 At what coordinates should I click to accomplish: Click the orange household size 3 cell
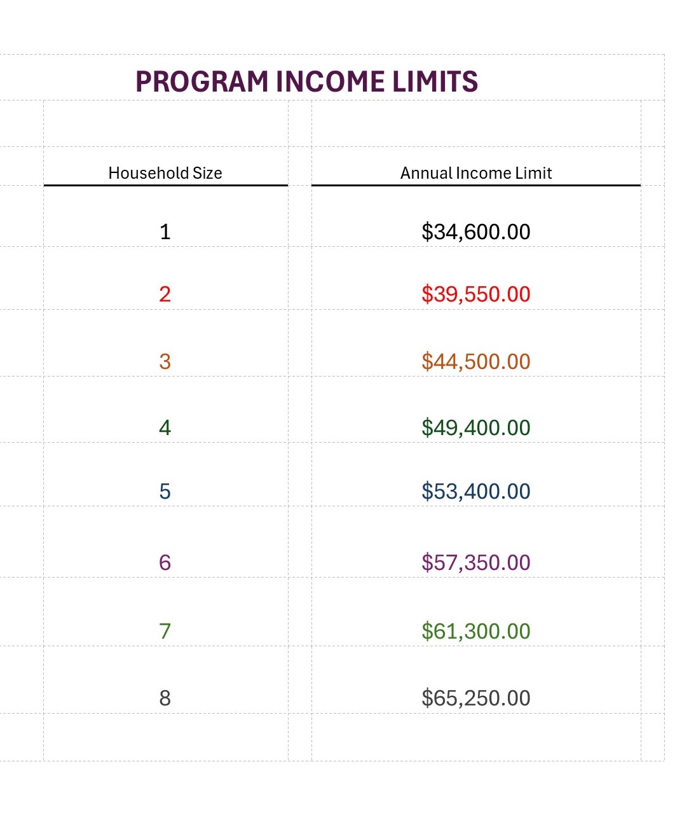pos(165,361)
